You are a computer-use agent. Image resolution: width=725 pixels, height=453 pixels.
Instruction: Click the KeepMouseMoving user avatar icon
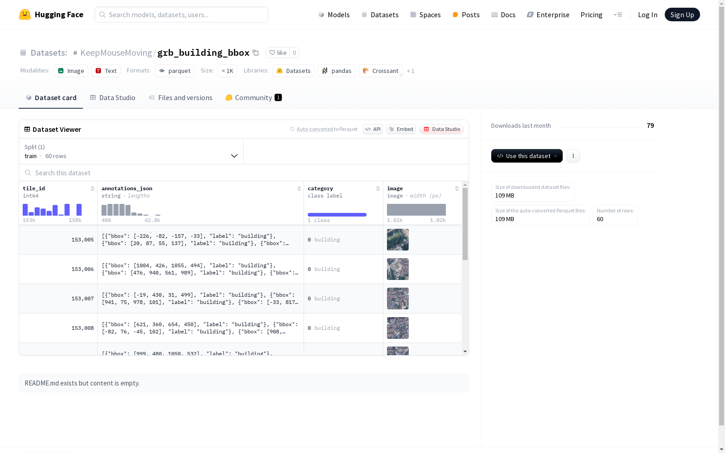click(75, 53)
